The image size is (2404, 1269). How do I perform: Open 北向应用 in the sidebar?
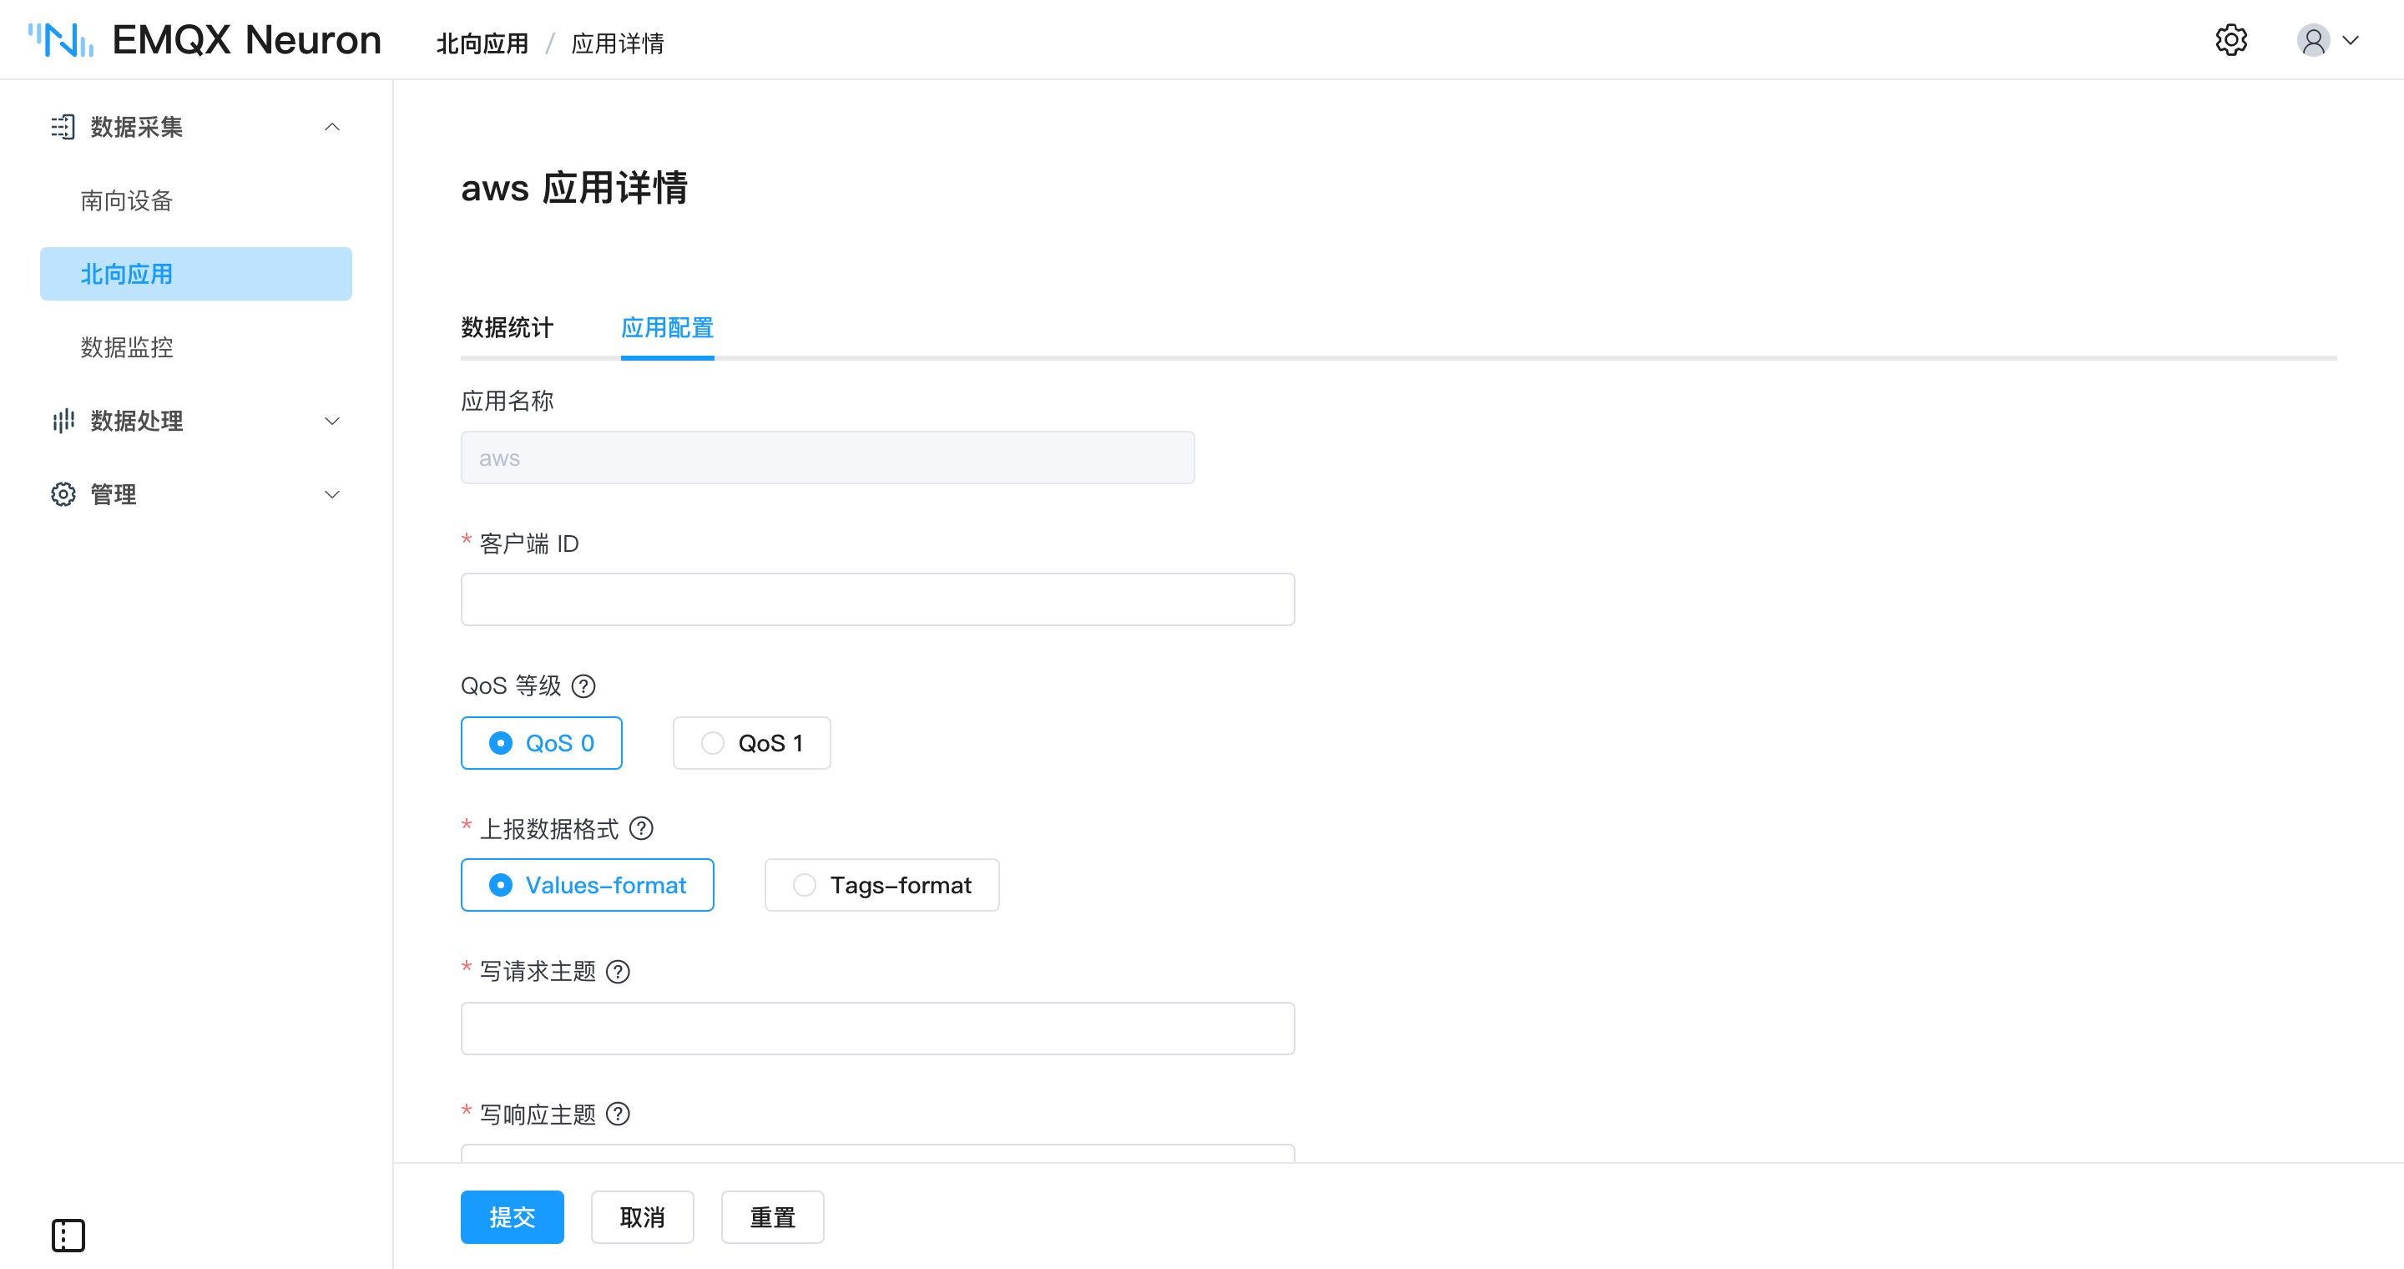(x=196, y=275)
